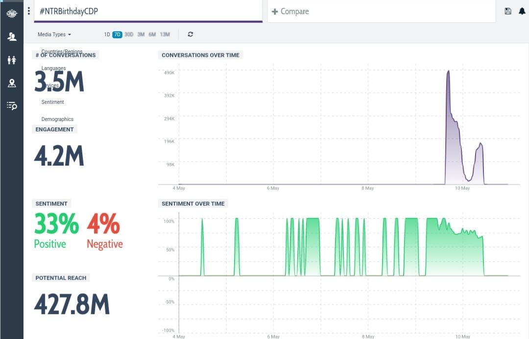Click the SENTIMENT OVER TIME heading
The image size is (529, 339).
coord(193,203)
